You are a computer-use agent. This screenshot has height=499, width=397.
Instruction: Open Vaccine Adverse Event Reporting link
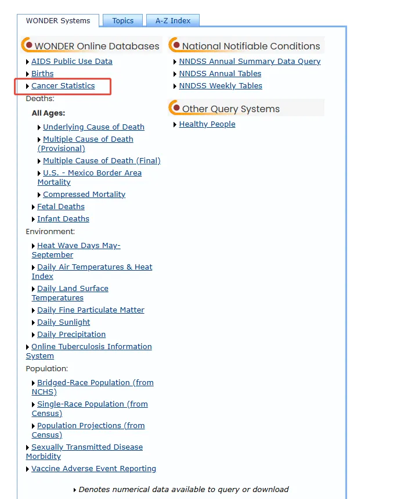pyautogui.click(x=94, y=469)
